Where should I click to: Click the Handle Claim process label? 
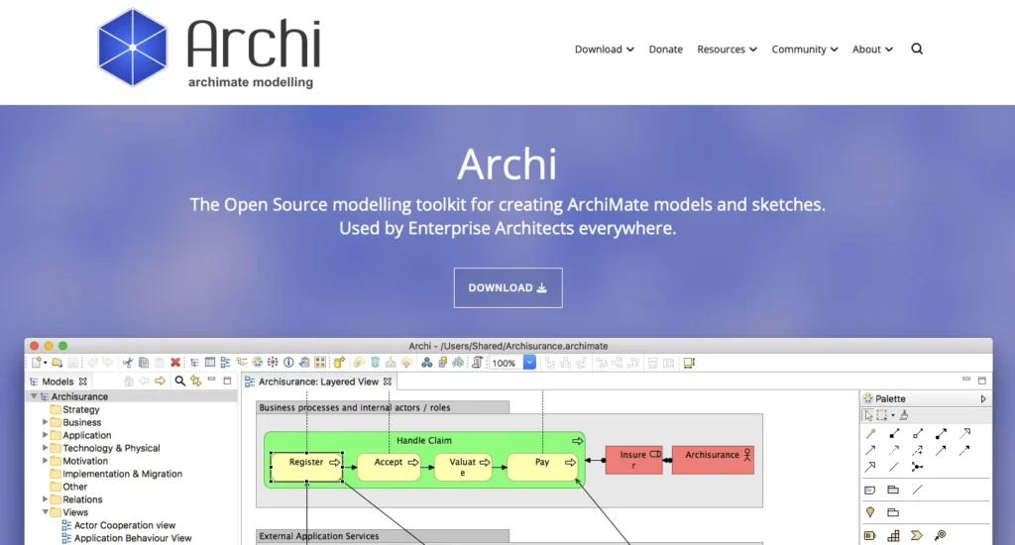(x=424, y=440)
